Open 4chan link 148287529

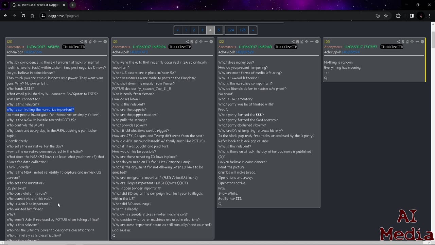(245, 52)
